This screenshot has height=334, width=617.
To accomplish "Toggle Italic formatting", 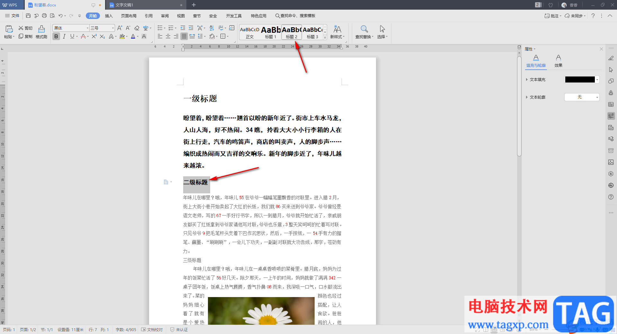I will (x=64, y=36).
